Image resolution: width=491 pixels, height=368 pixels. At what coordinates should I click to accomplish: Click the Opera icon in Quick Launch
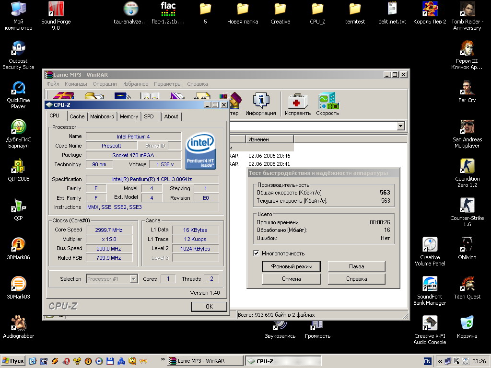[66, 361]
